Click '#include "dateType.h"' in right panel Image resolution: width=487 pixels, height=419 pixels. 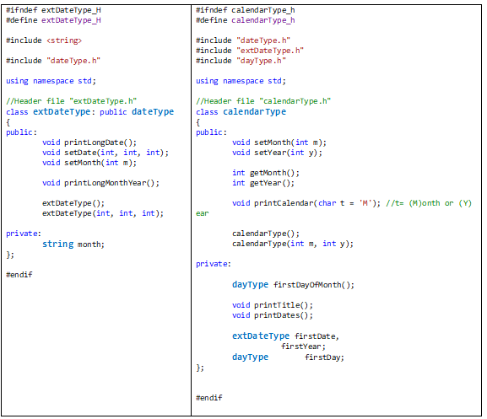(243, 40)
